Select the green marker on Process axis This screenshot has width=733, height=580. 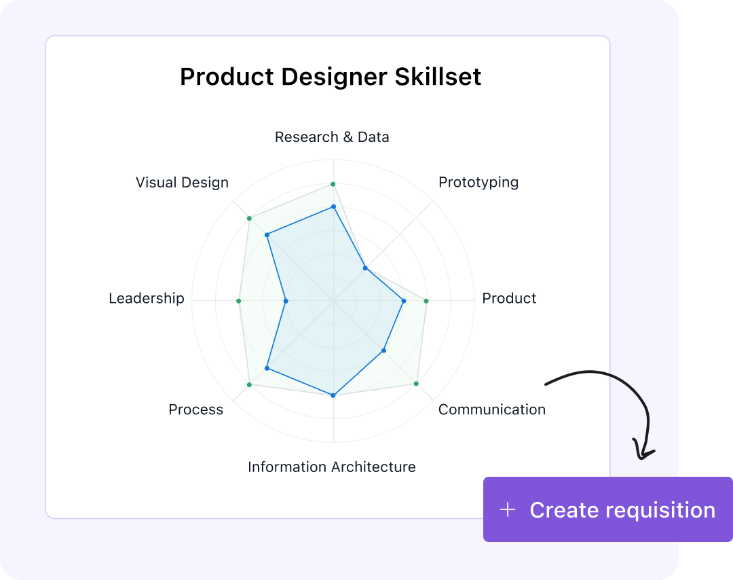click(249, 384)
